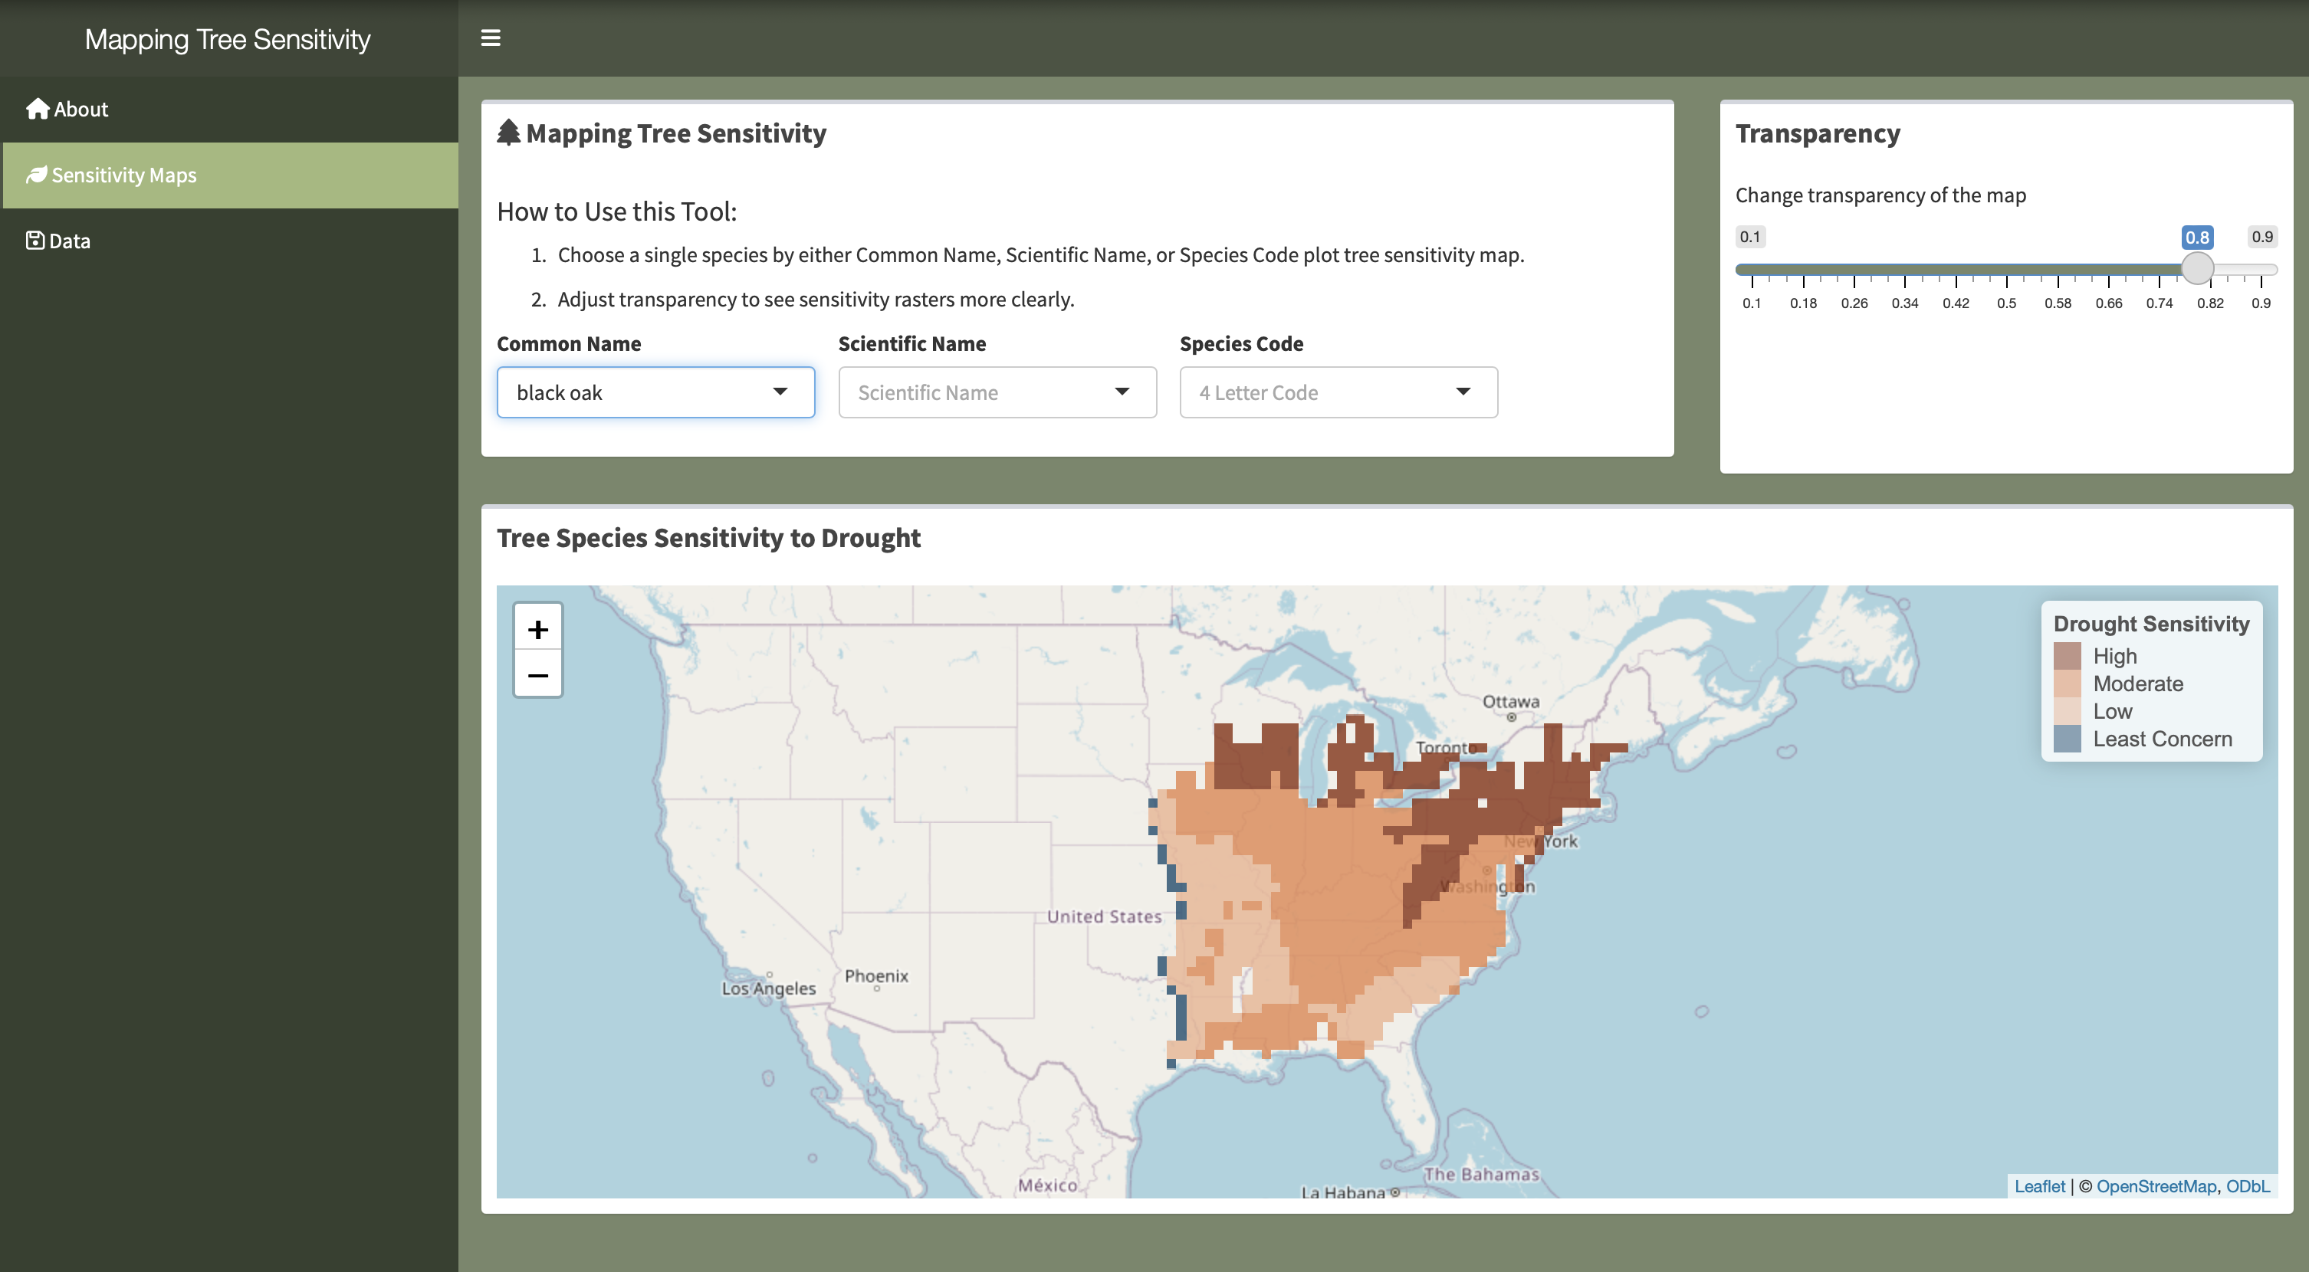2309x1272 pixels.
Task: Click the Phoenix label on the map
Action: (875, 975)
